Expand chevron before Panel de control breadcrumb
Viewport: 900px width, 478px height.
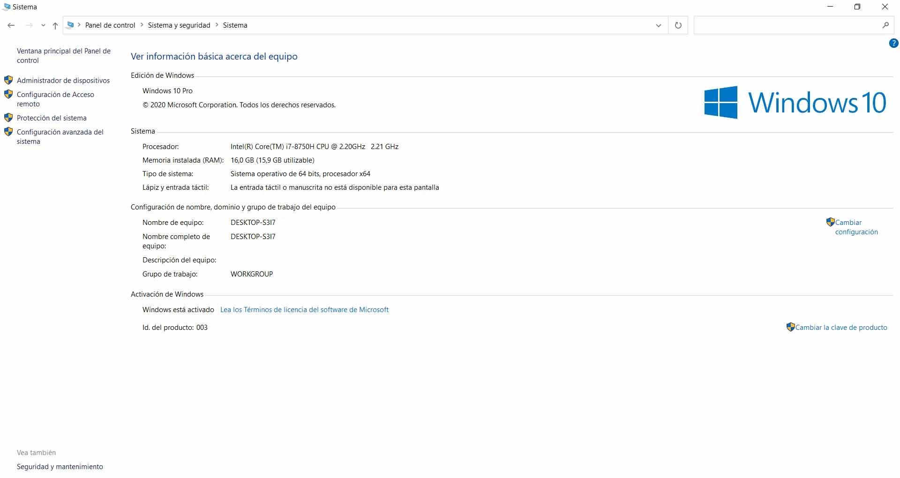pos(79,25)
